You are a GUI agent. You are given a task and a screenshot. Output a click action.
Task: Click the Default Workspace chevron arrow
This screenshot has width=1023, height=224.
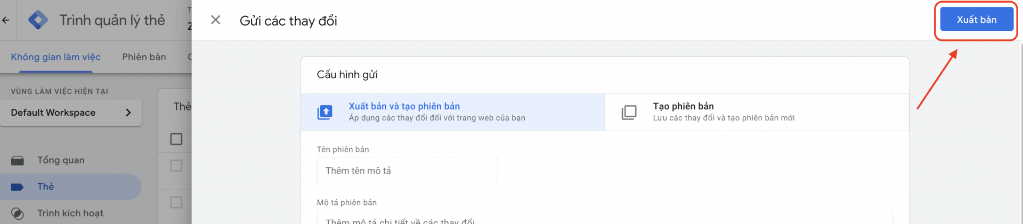pos(128,113)
